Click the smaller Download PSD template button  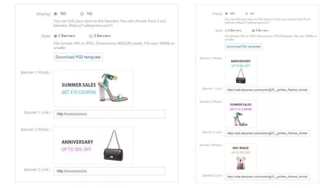tap(243, 47)
